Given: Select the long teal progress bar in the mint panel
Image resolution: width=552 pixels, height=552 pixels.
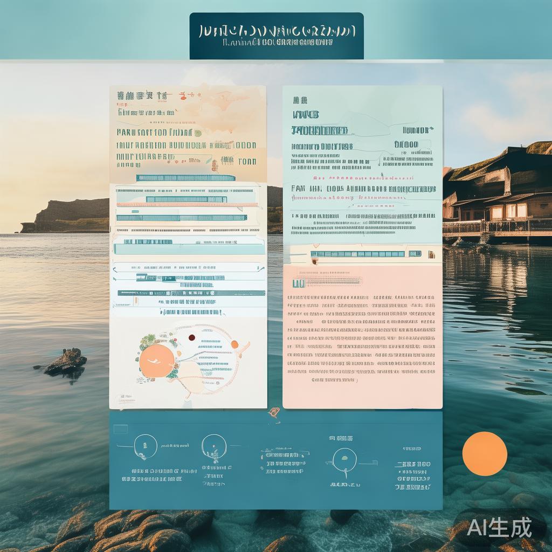Looking at the screenshot, I should pos(358,254).
